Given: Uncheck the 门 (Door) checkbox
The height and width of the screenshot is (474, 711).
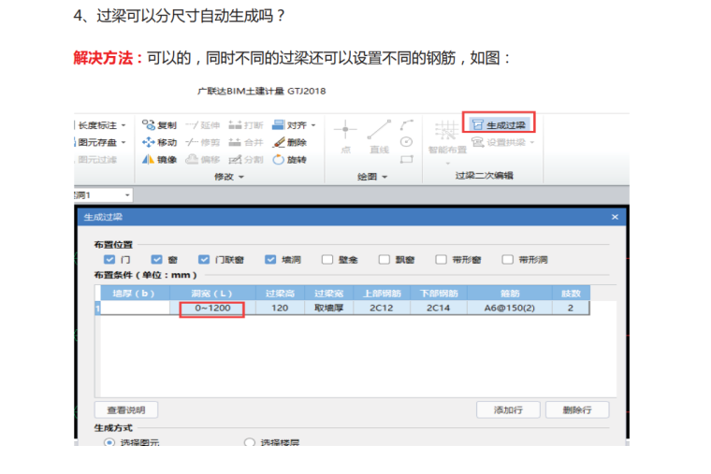Looking at the screenshot, I should coord(110,259).
